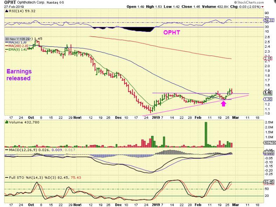The height and width of the screenshot is (207, 276).
Task: Click the Low 1.42 value
Action: [171, 7]
